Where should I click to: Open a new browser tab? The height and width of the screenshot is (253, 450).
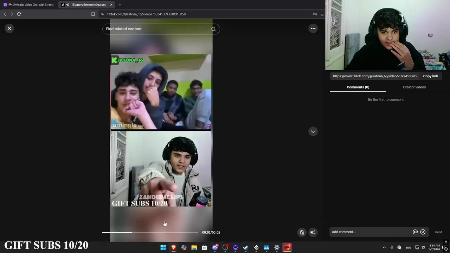[x=120, y=5]
